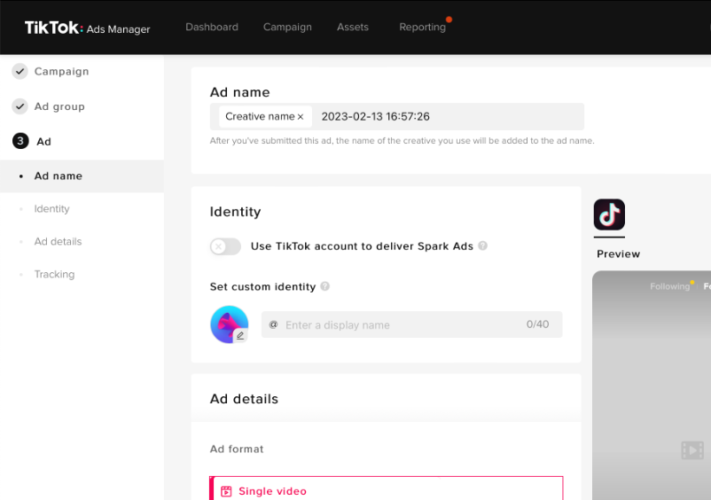The width and height of the screenshot is (711, 500).
Task: Click the Ad name section heading
Action: pos(240,92)
